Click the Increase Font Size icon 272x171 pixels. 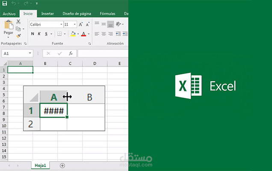point(81,24)
